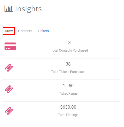Click the ticket icon beside Total Earnings

(9, 111)
